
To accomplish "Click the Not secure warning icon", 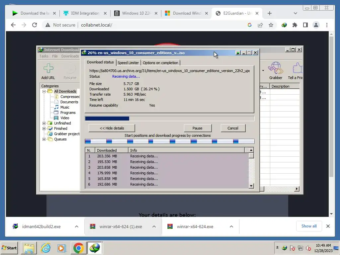I will click(48, 25).
